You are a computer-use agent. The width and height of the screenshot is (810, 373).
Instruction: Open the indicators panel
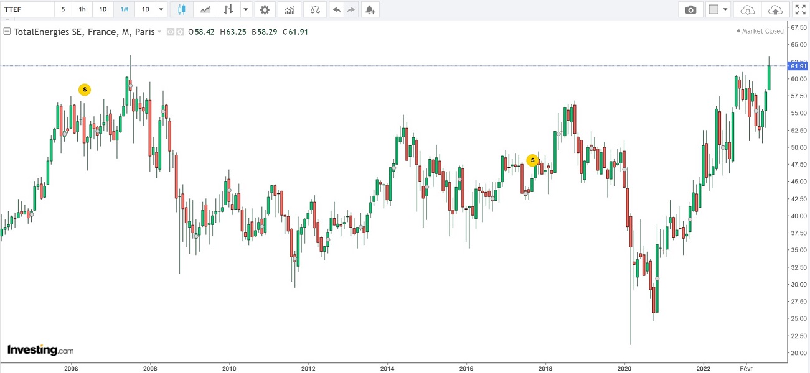pyautogui.click(x=290, y=10)
